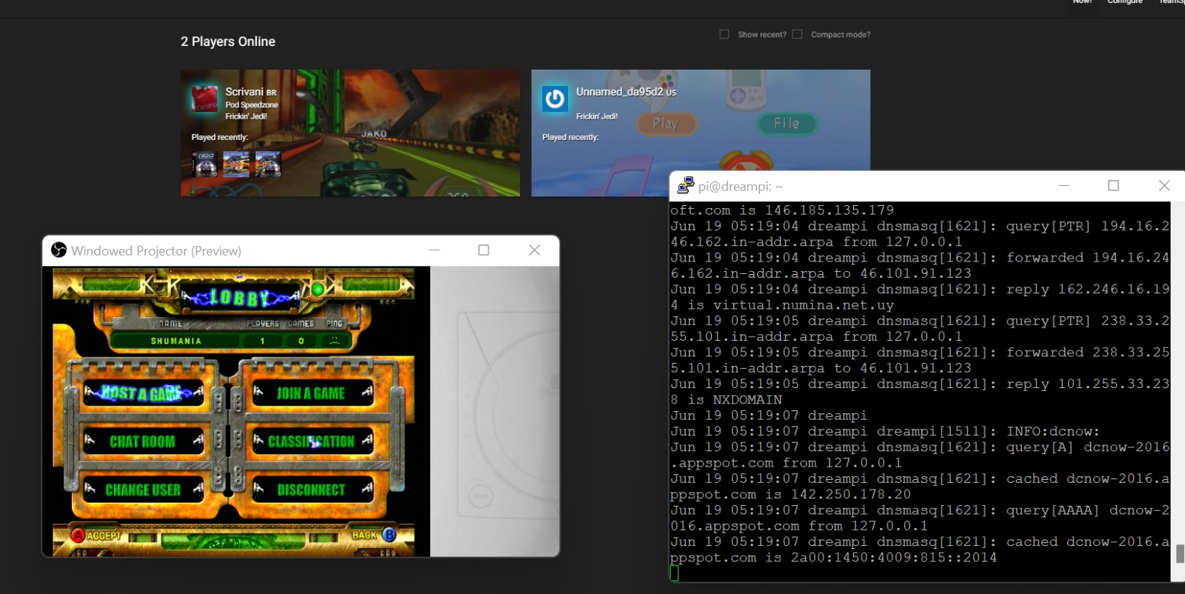Enable the Compact mode? checkbox
The width and height of the screenshot is (1185, 594).
point(797,34)
